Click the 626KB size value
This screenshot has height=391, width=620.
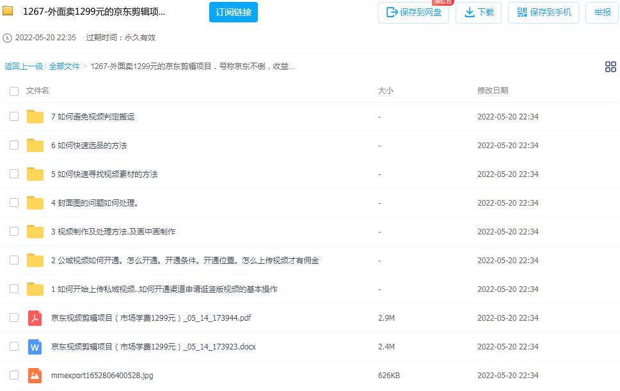(389, 376)
